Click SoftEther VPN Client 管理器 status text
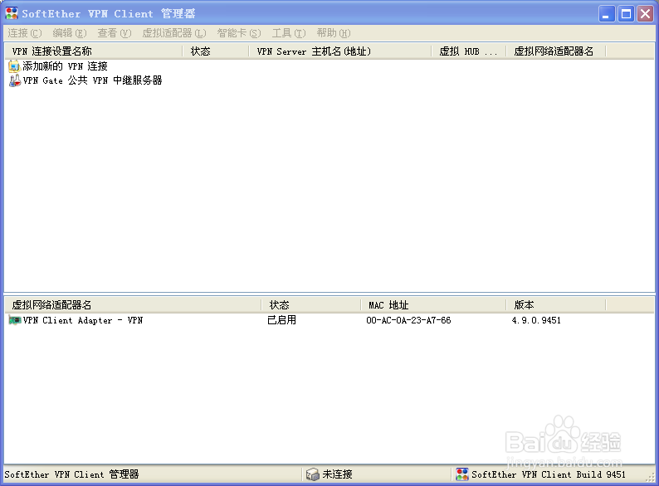The height and width of the screenshot is (486, 659). coord(71,474)
